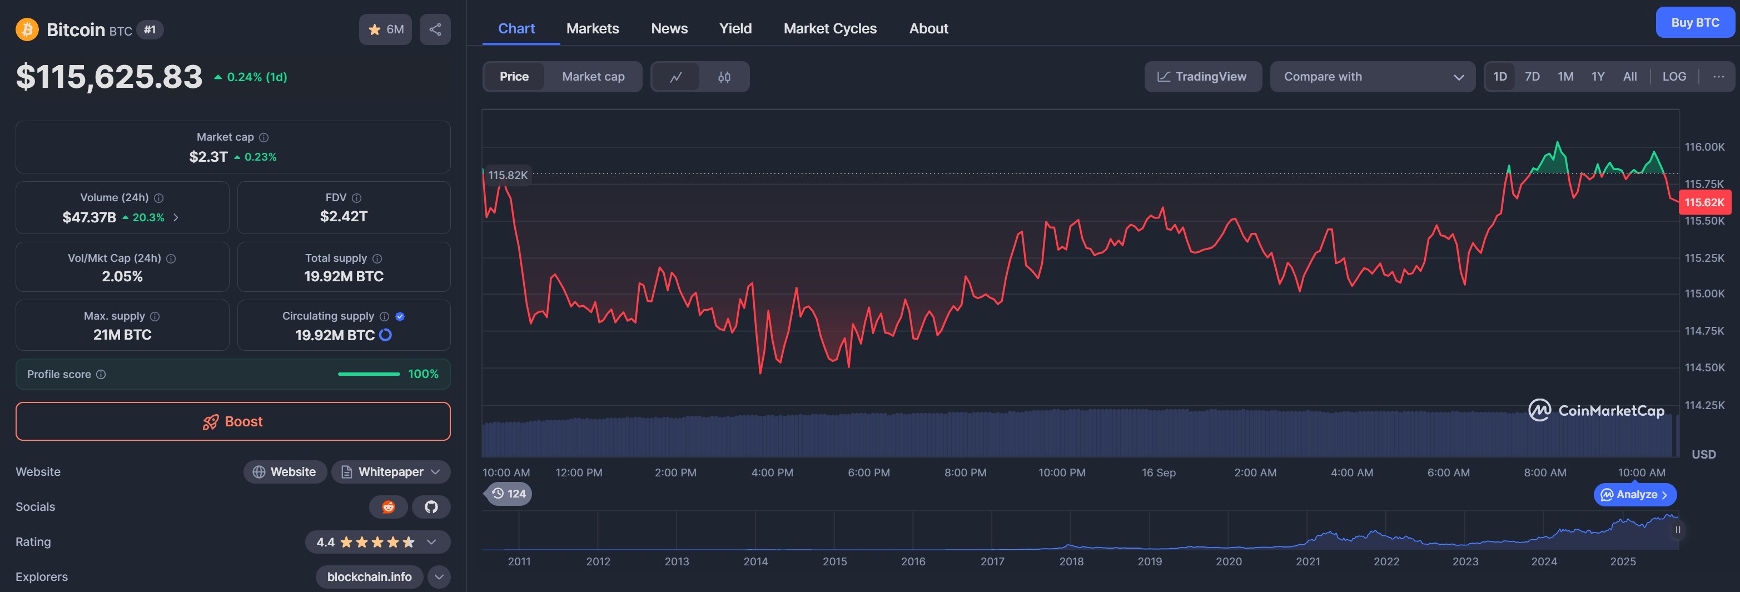1740x592 pixels.
Task: Click the timeline range slider handle
Action: pos(1677,530)
